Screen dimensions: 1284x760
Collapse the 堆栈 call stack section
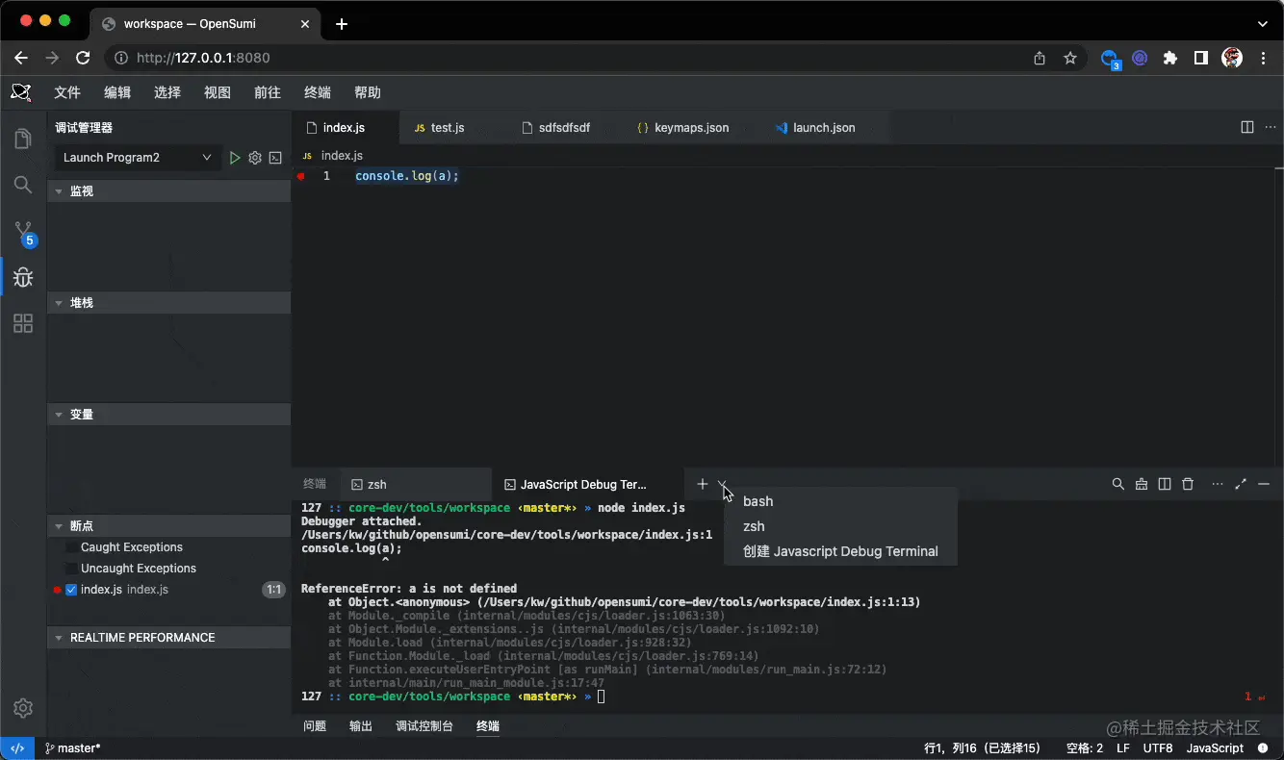[169, 303]
